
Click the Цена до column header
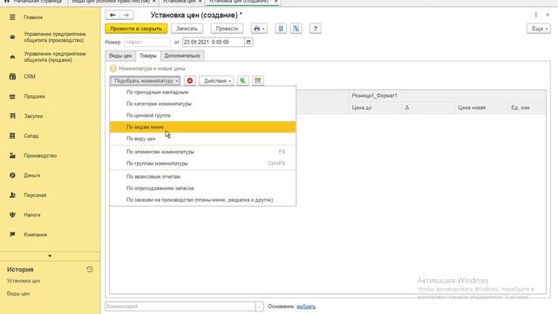coord(375,107)
